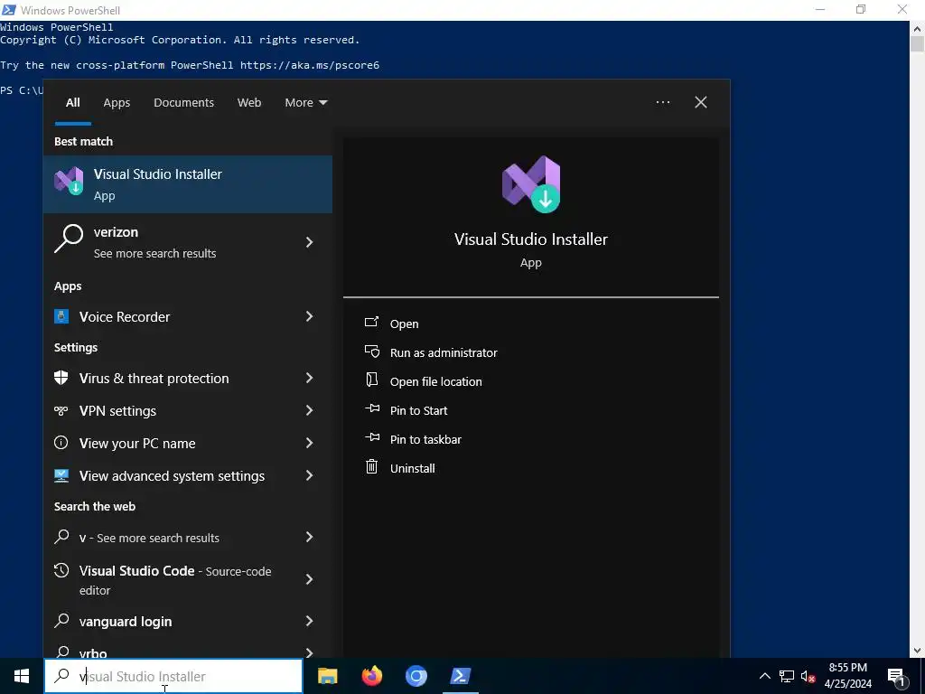The width and height of the screenshot is (925, 694).
Task: Click Uninstall in the preview pane
Action: [412, 469]
